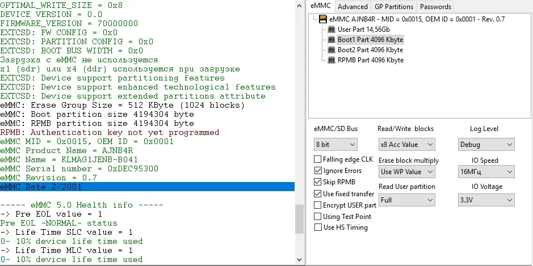Click the EXTCSD: BOOT BUS WIDTH = 0x0 line
Image resolution: width=533 pixels, height=266 pixels.
72,50
